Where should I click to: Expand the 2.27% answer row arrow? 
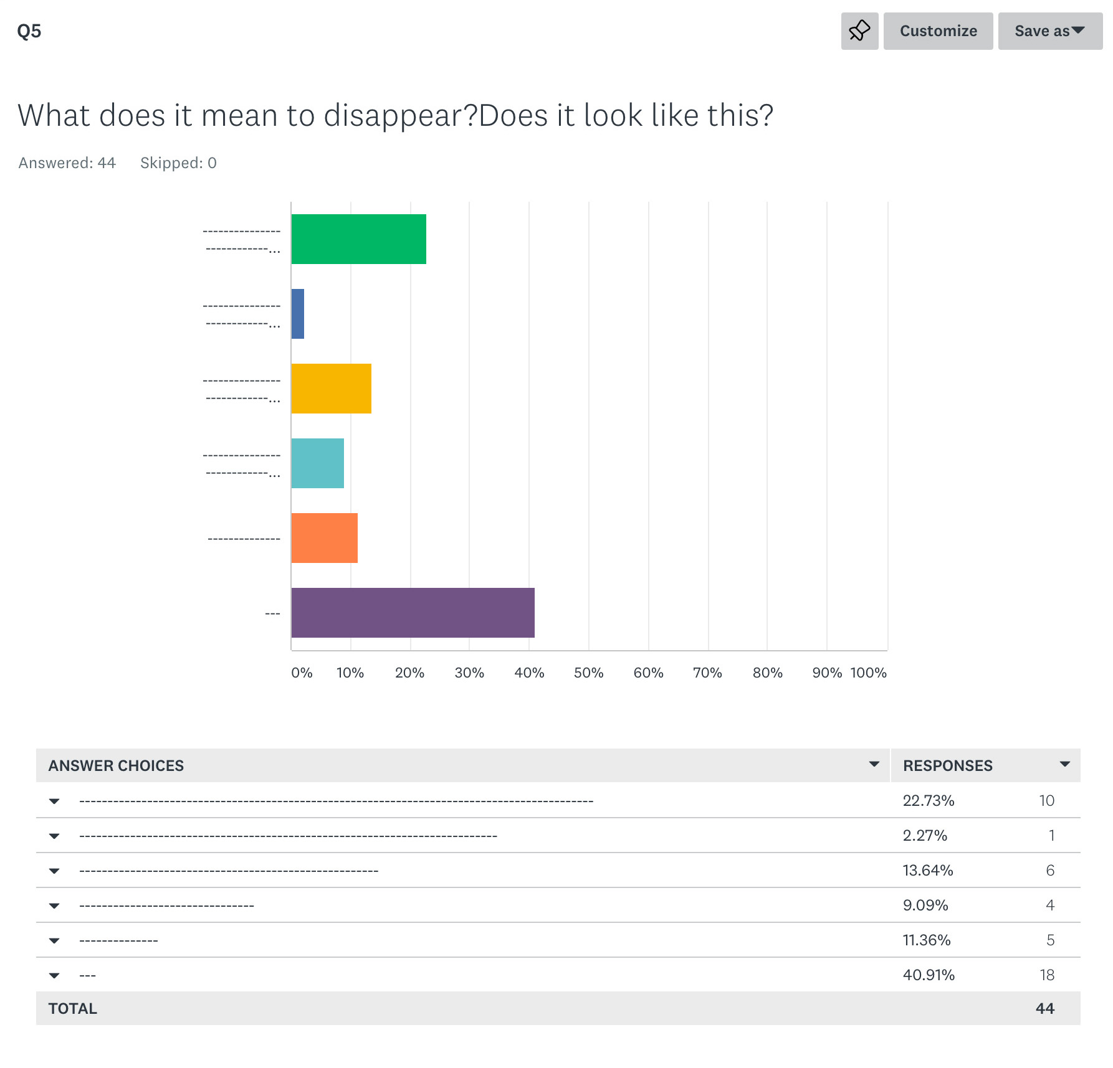[54, 836]
